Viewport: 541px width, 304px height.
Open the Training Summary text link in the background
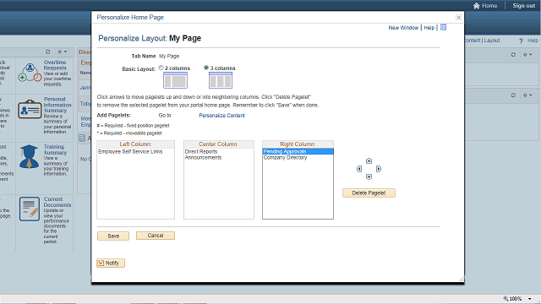coord(55,149)
